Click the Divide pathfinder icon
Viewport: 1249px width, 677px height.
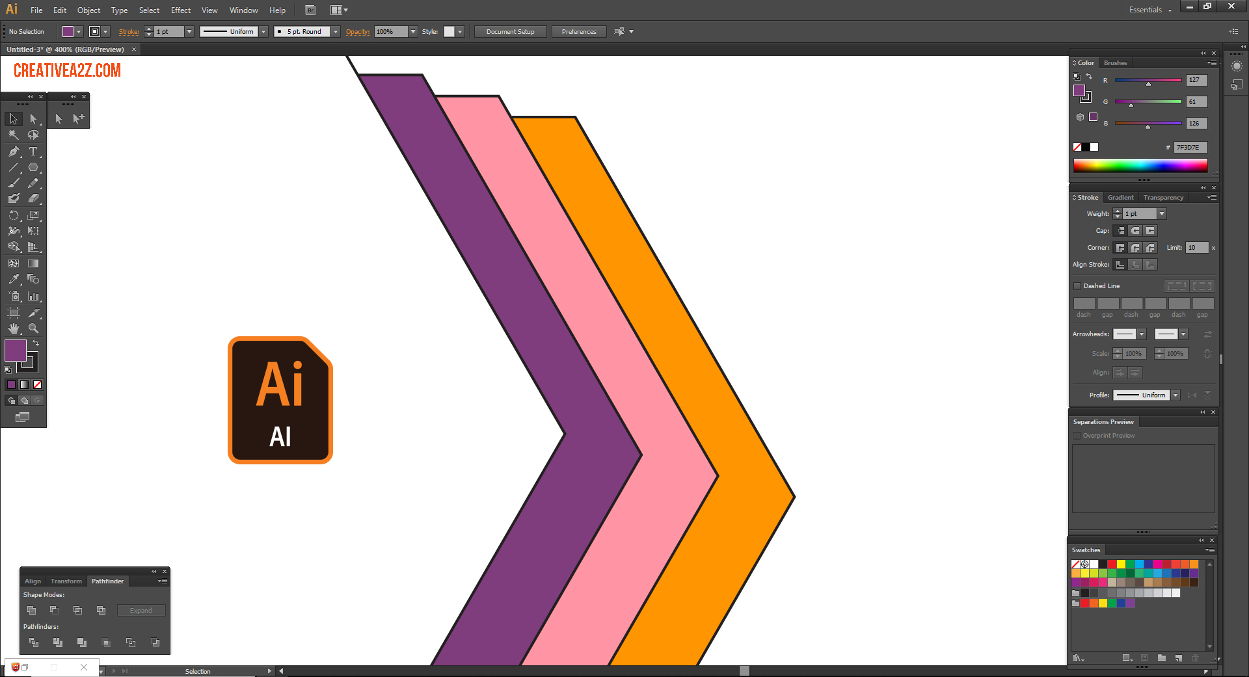coord(34,643)
